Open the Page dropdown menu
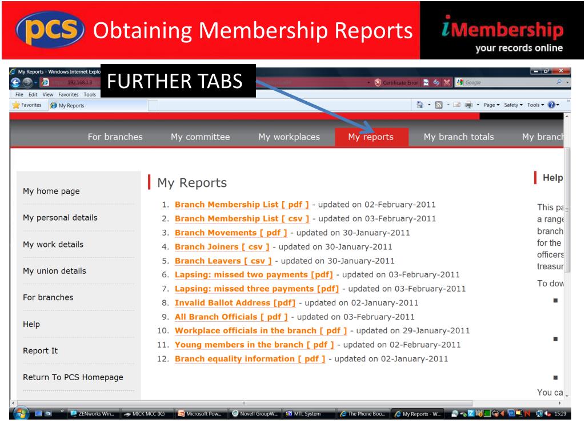 491,105
